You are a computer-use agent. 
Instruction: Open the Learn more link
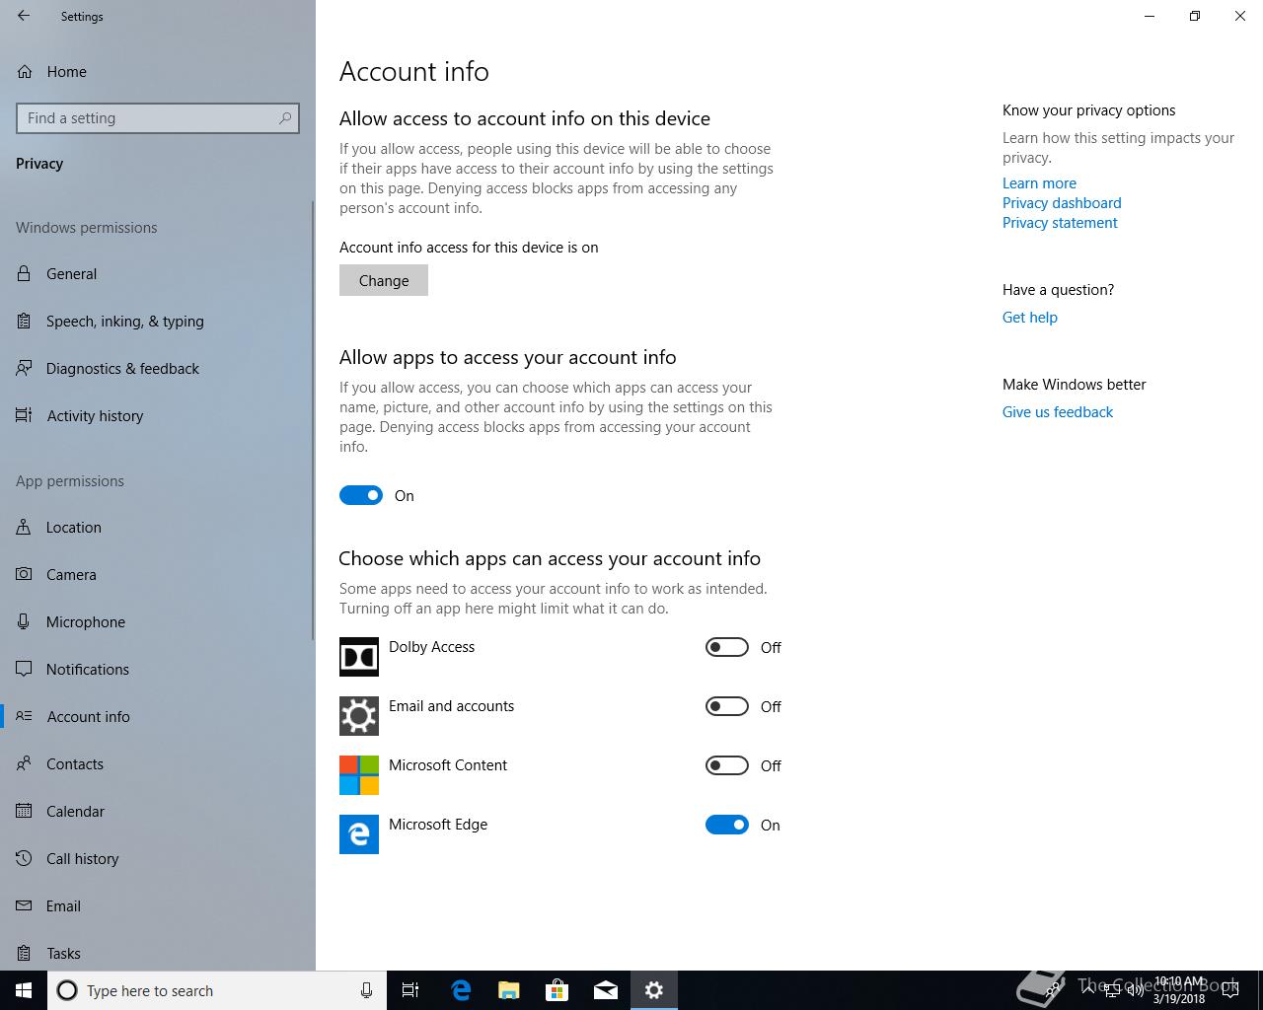(x=1039, y=182)
